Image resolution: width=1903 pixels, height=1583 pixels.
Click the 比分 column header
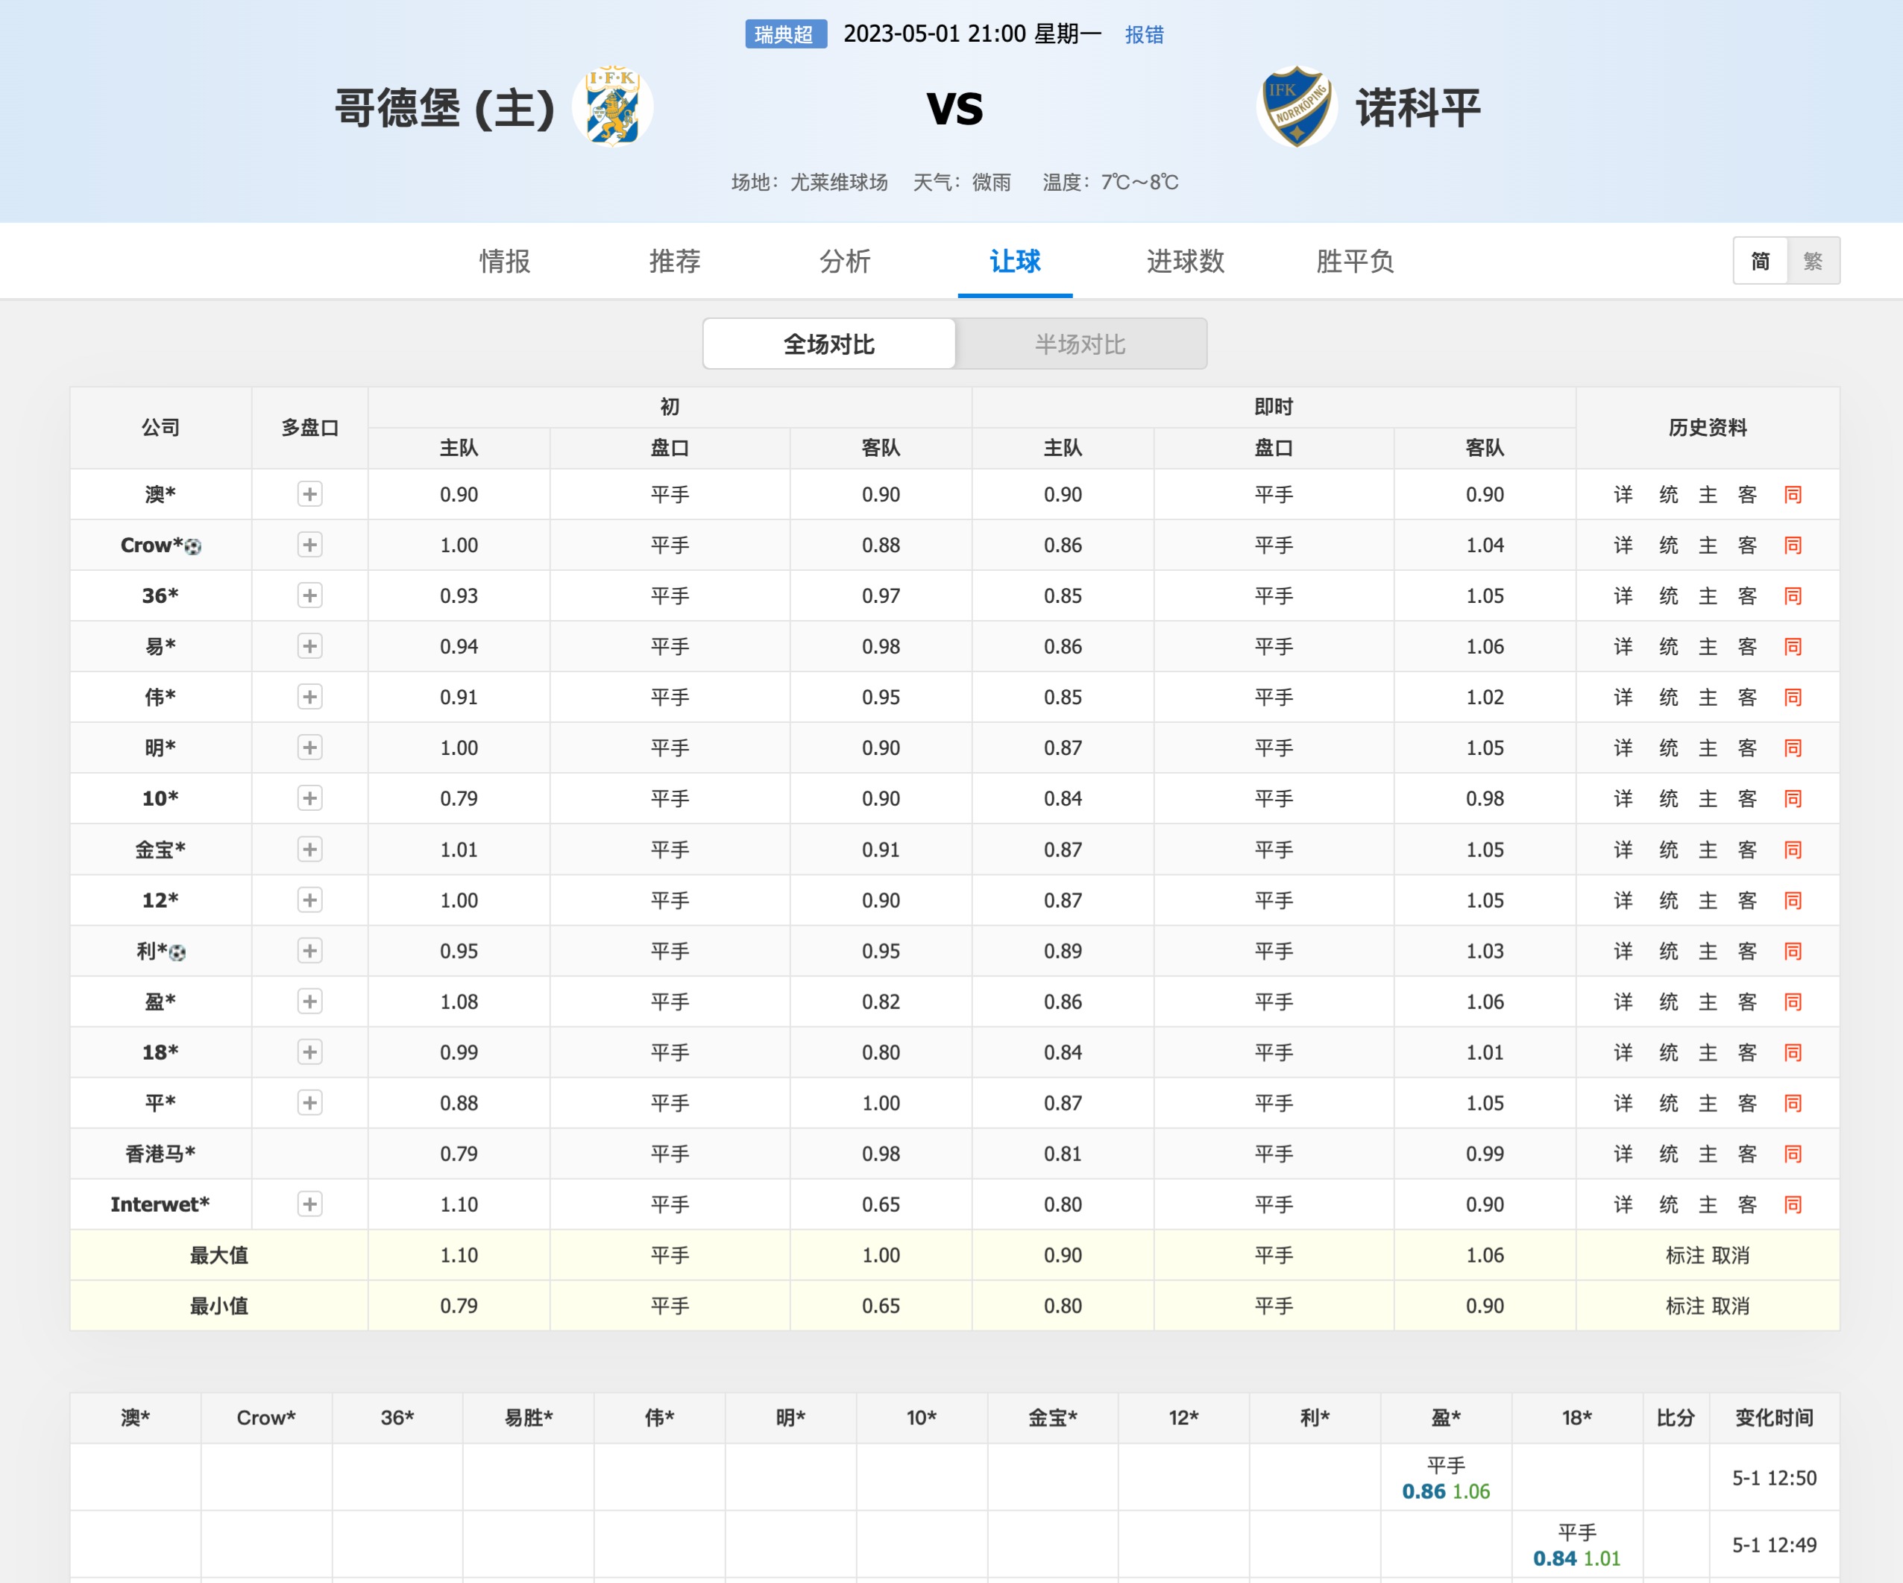pos(1675,1418)
